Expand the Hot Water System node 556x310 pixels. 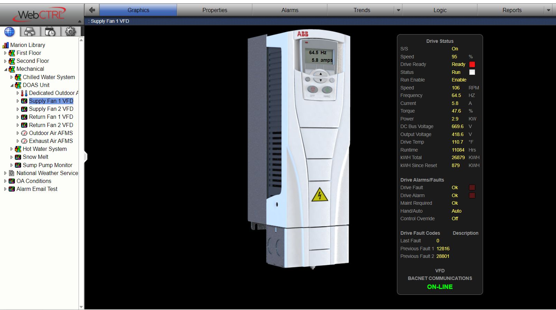[x=11, y=149]
